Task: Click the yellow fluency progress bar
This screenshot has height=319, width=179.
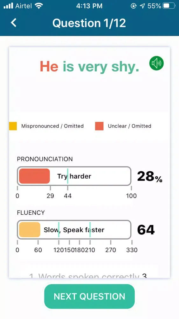Action: [x=30, y=230]
